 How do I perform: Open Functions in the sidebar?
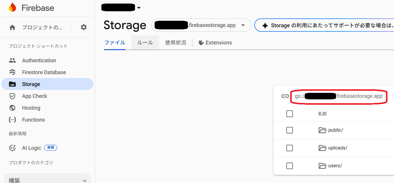pos(33,120)
